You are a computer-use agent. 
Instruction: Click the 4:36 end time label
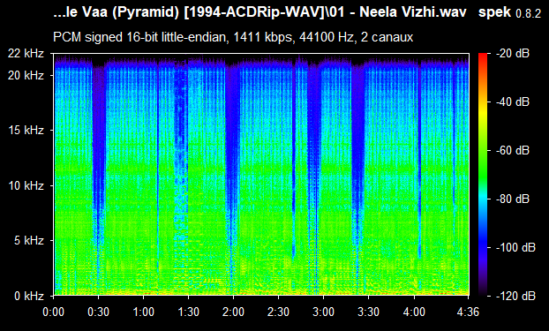pyautogui.click(x=468, y=312)
